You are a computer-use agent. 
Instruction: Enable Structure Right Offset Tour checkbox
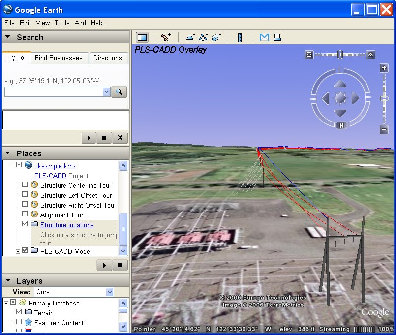coord(25,204)
